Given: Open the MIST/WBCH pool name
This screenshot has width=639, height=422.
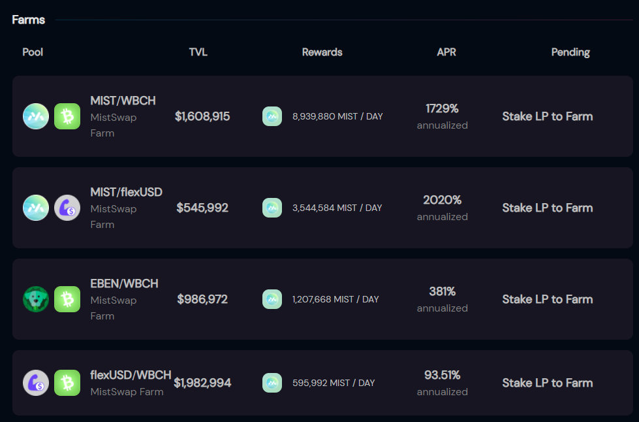Looking at the screenshot, I should point(123,101).
